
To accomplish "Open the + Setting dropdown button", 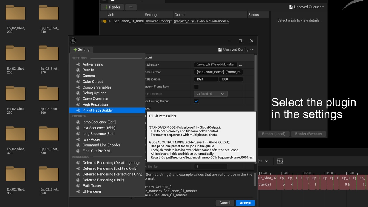I will pos(81,49).
